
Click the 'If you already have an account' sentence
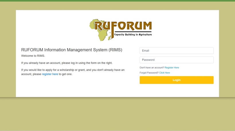(x=67, y=63)
